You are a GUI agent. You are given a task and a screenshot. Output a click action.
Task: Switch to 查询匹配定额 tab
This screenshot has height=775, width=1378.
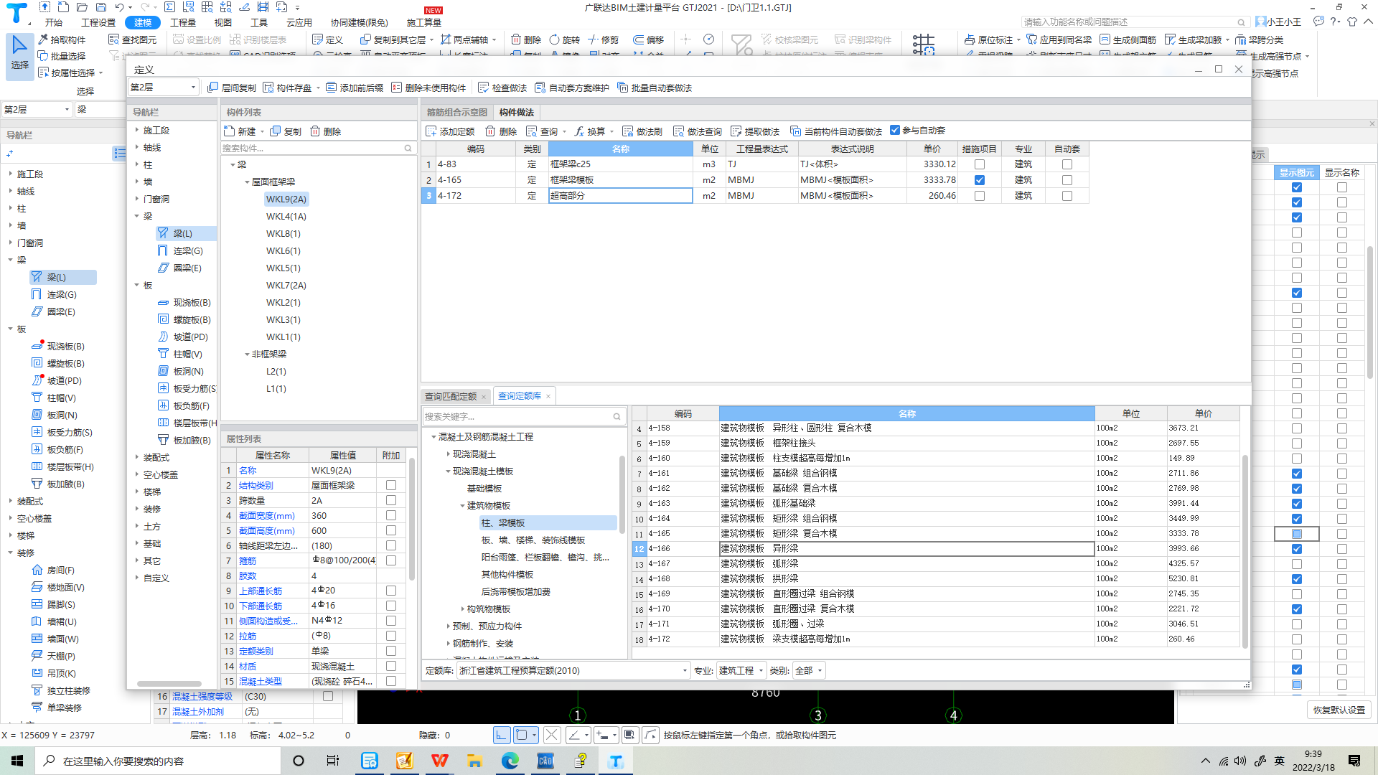click(x=451, y=396)
